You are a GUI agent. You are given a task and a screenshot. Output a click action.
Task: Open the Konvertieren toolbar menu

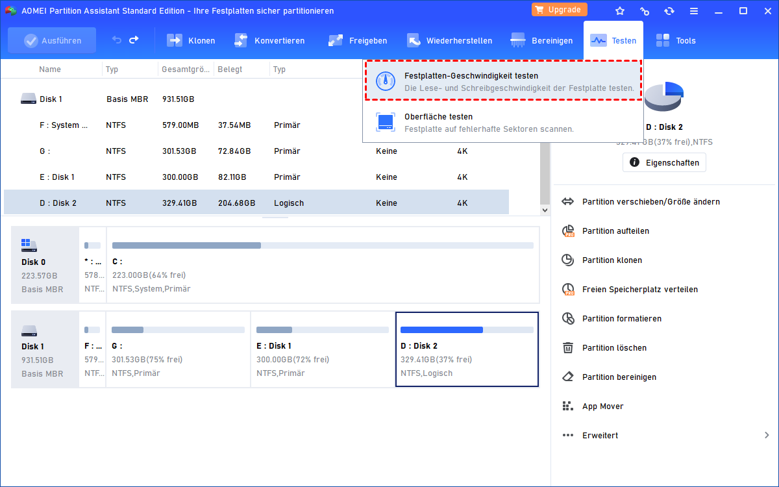[x=269, y=40]
